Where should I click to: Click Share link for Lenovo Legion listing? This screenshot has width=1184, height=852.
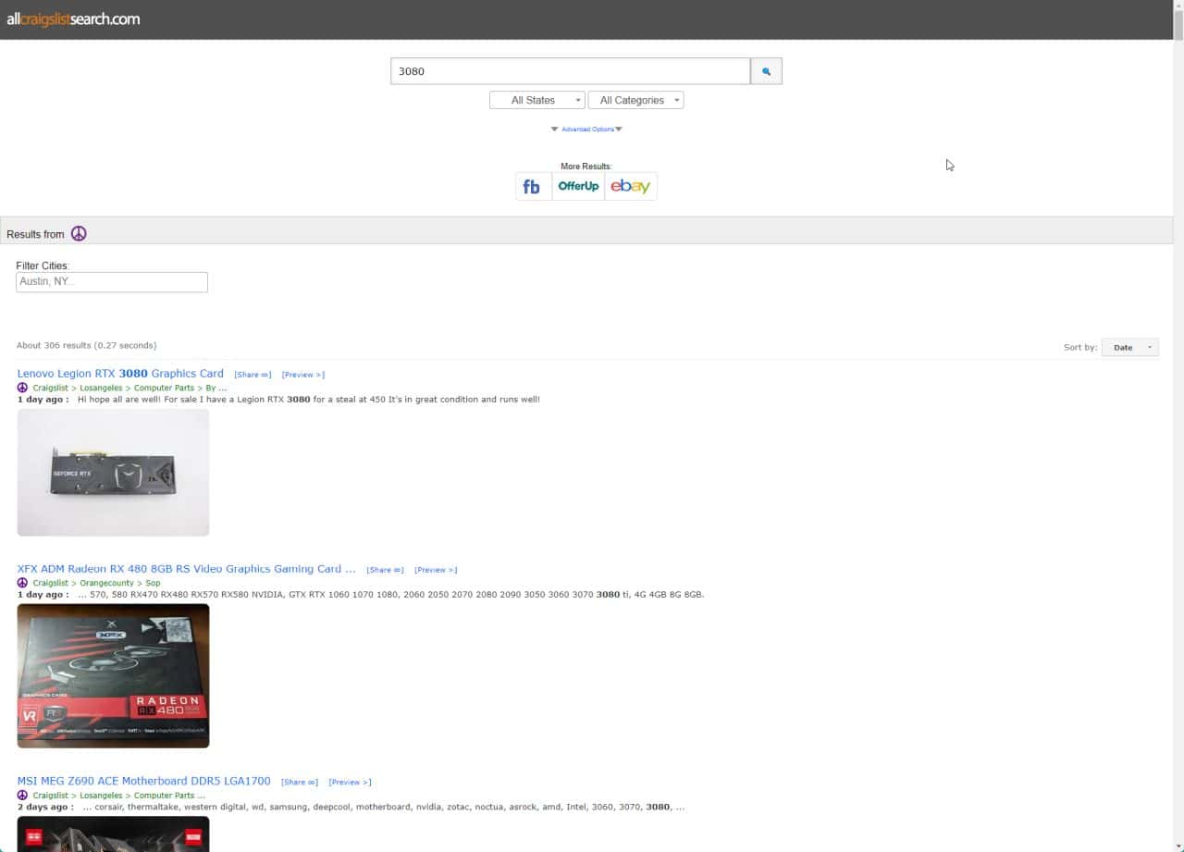(x=253, y=375)
